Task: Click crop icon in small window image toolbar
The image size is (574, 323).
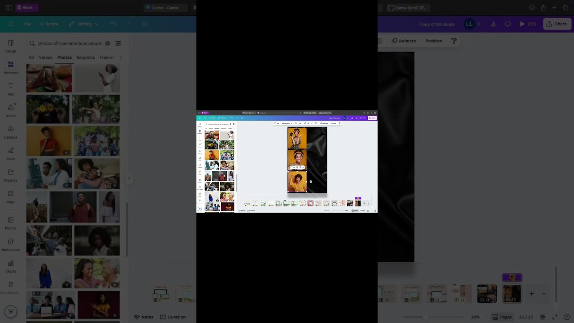Action: click(x=296, y=123)
